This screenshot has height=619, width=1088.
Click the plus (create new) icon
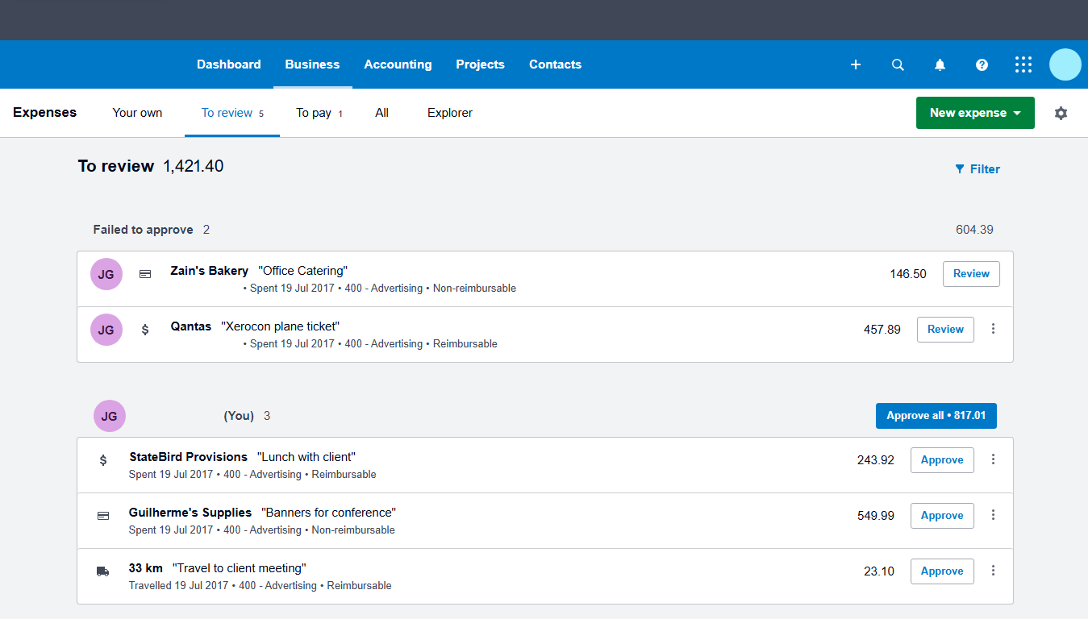[x=856, y=64]
